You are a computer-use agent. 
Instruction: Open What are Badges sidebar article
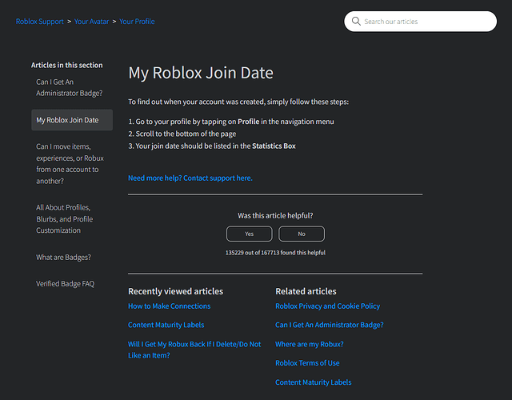coord(64,257)
